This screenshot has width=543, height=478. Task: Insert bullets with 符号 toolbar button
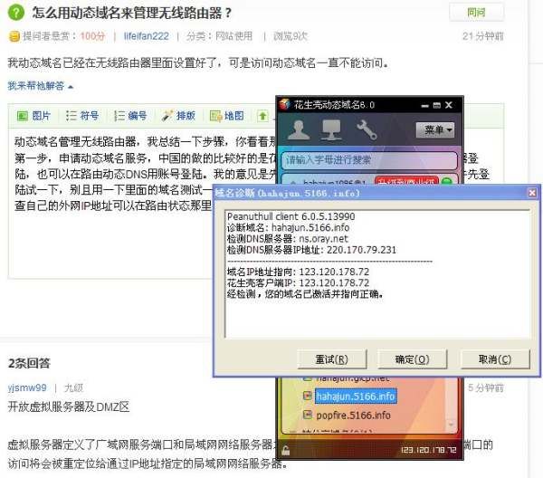click(x=82, y=116)
